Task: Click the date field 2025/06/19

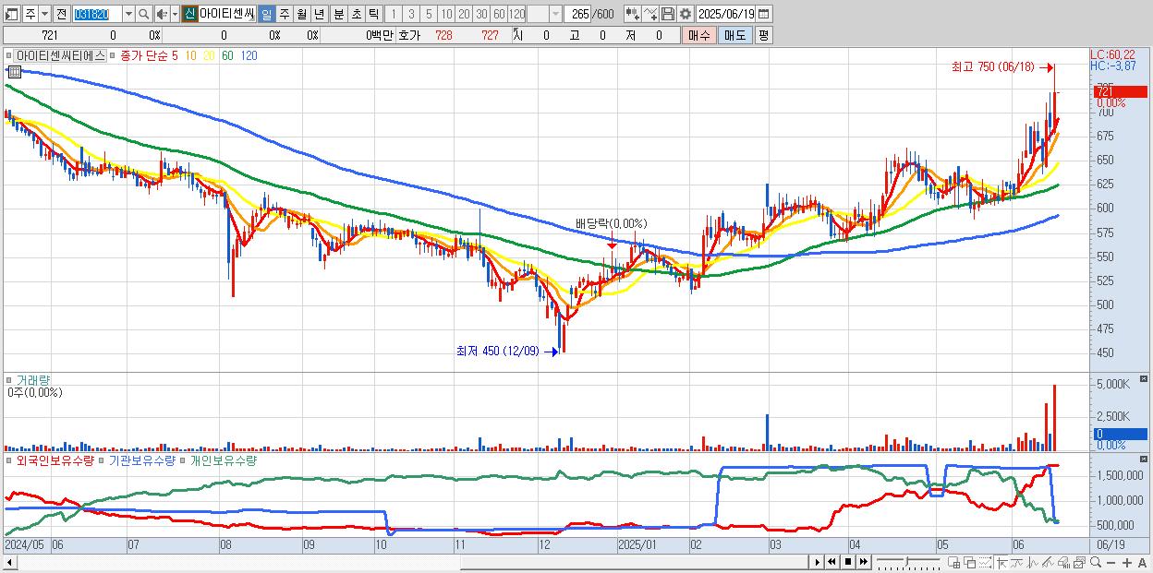Action: 726,14
